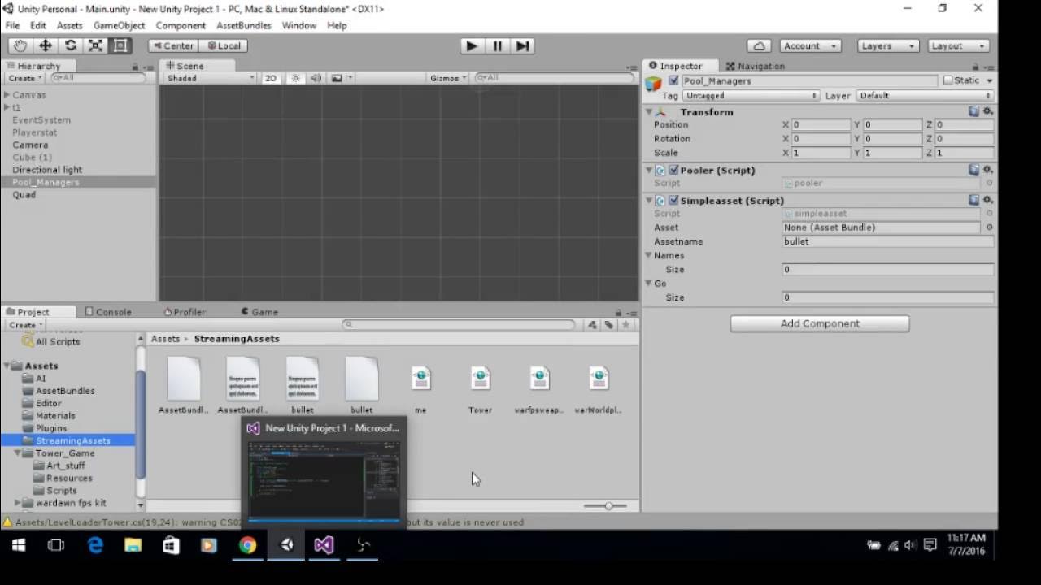Open the Shaded draw mode dropdown
1041x585 pixels.
click(x=211, y=78)
